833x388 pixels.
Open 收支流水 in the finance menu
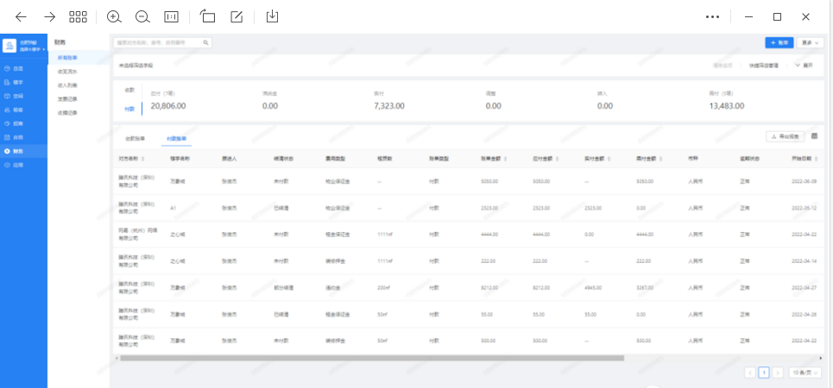tap(67, 72)
